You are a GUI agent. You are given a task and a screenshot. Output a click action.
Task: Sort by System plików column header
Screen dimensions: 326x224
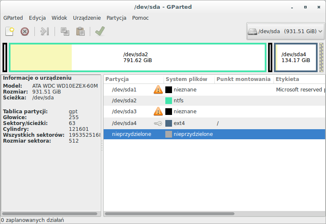pyautogui.click(x=186, y=79)
